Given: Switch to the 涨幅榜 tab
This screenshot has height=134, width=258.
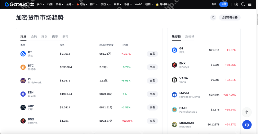Looking at the screenshot, I should tap(190, 37).
